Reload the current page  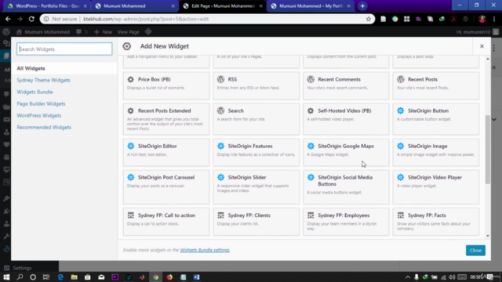point(31,19)
